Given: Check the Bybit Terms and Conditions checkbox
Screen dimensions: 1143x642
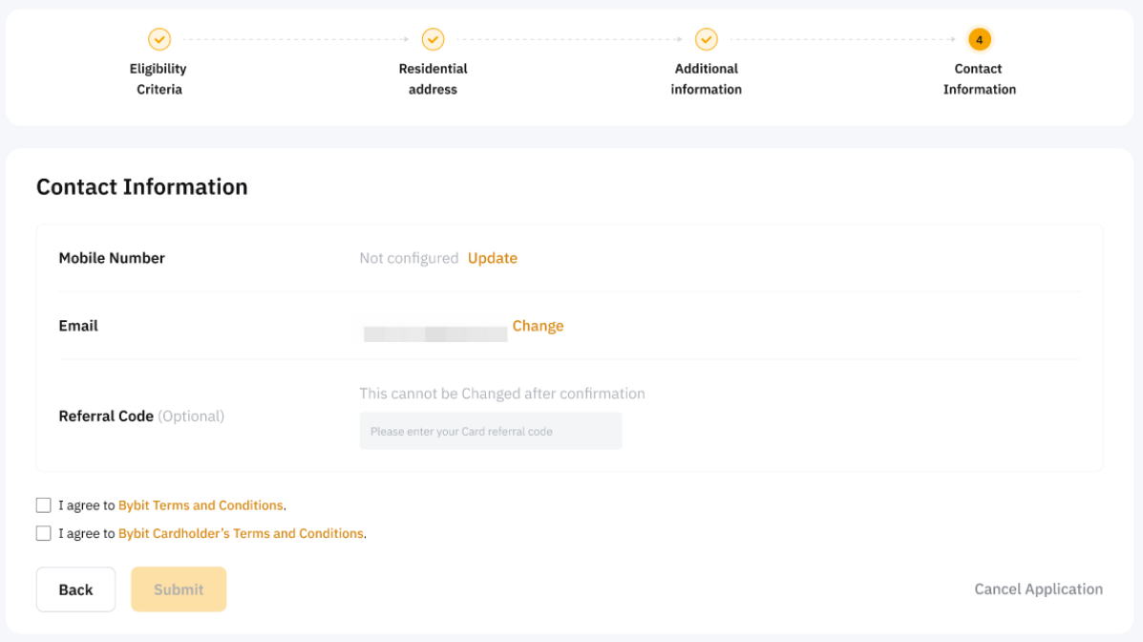Looking at the screenshot, I should tap(43, 505).
